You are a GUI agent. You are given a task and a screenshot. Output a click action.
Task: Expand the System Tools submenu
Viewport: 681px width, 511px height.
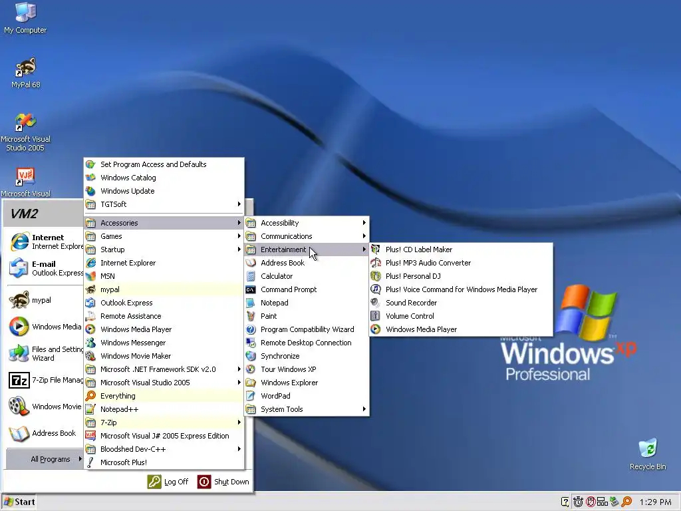pyautogui.click(x=307, y=409)
